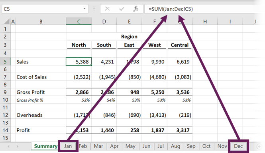Click the Cancel (X) formula bar icon
Screen dimensions: 265x153
[107, 9]
